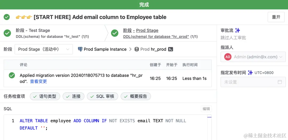This screenshot has width=288, height=140.
Task: Click sparkle icon next to 指定发布时间
Action: (250, 73)
